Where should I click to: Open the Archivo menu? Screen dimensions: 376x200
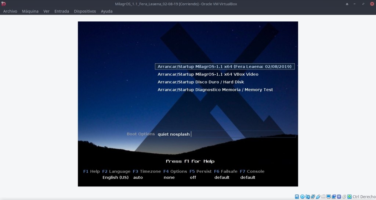coord(10,11)
